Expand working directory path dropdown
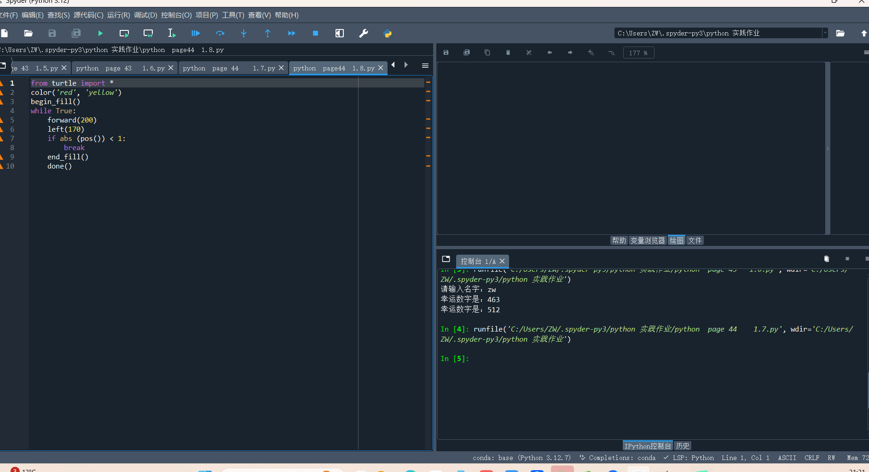 tap(825, 33)
